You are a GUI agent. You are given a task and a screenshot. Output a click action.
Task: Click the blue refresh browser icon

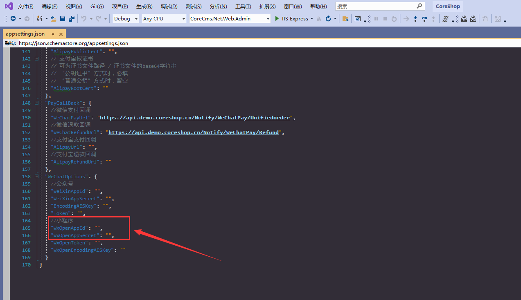tap(328, 19)
